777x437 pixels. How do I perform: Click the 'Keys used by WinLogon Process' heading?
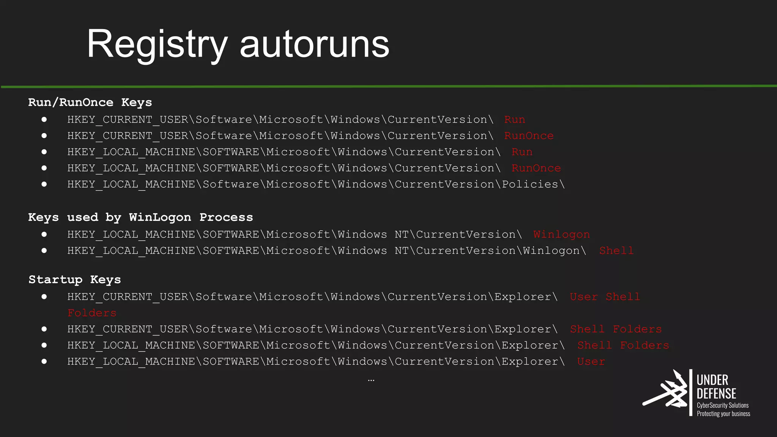pyautogui.click(x=140, y=217)
